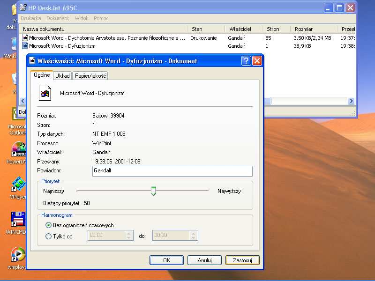The width and height of the screenshot is (375, 281).
Task: Click the Drukowanie status cell
Action: [203, 38]
